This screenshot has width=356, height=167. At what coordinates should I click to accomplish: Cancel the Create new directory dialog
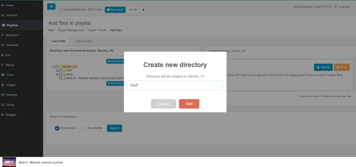tap(163, 104)
